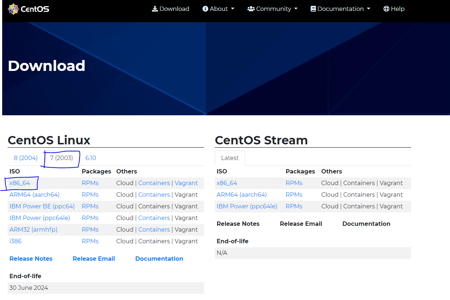Viewport: 450px width, 300px height.
Task: Expand the Documentation dropdown menu
Action: (x=340, y=9)
